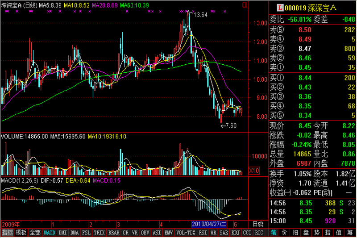Click the 卖② price 8.46
Viewport: 357px width, 238px height.
(305, 58)
